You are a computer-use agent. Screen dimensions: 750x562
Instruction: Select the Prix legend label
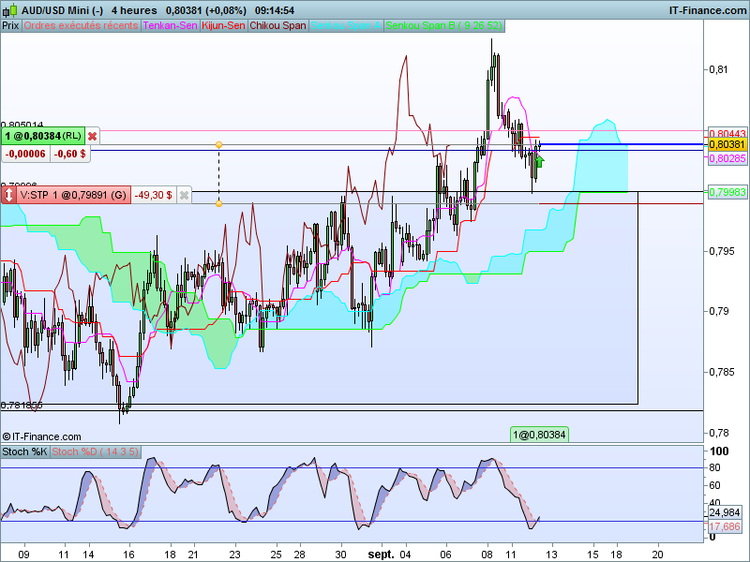pyautogui.click(x=10, y=25)
